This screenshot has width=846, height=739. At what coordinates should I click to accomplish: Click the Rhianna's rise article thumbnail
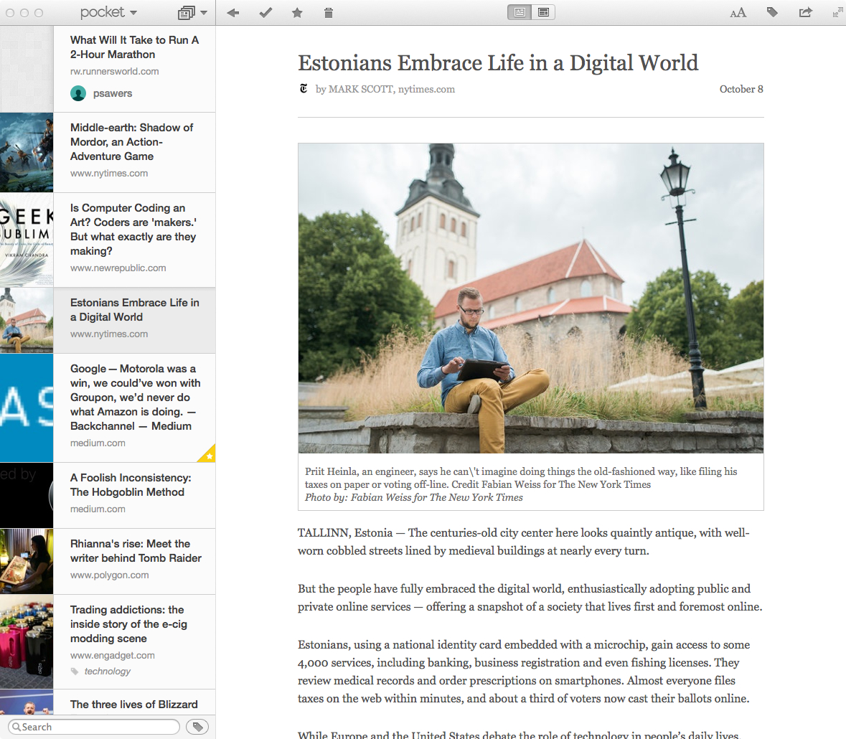point(27,562)
